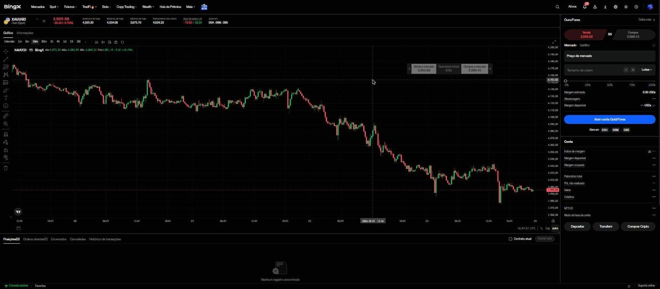
Task: Click the chart reset/refresh icon
Action: point(122,42)
